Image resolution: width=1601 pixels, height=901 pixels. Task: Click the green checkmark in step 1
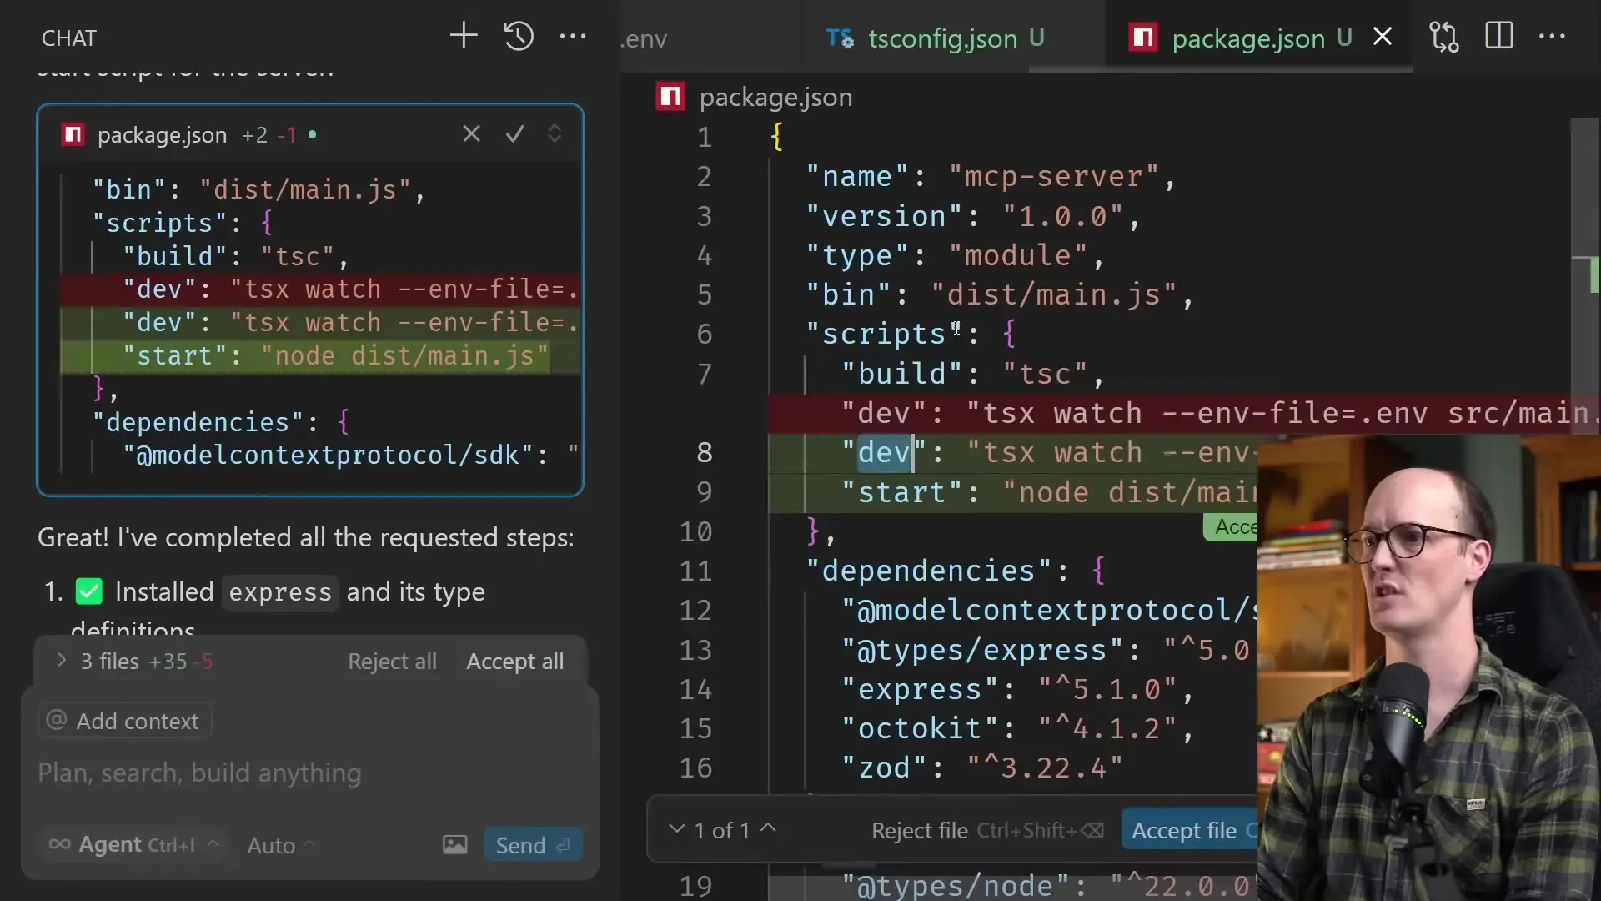88,592
